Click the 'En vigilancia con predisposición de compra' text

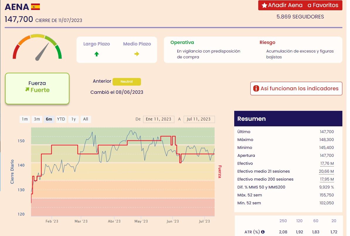(x=208, y=54)
